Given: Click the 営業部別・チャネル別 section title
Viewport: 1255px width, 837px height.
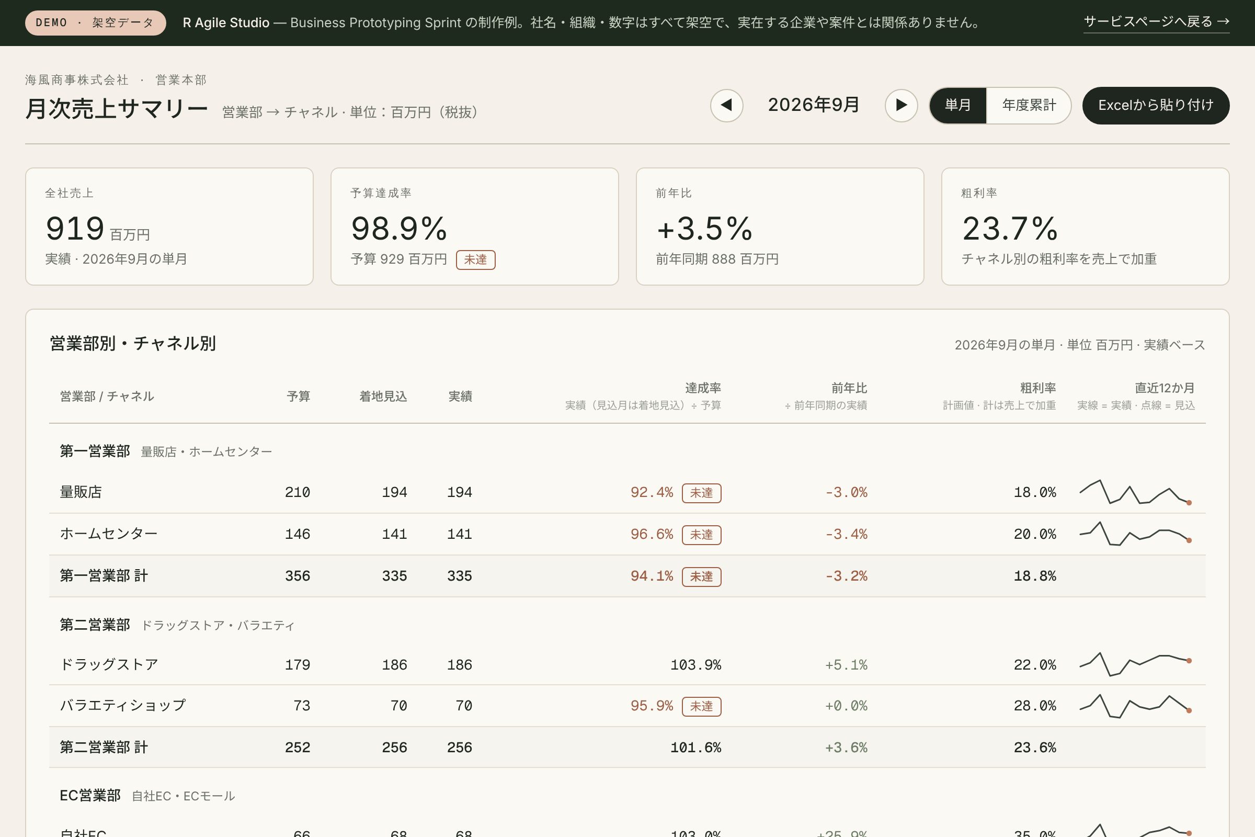Looking at the screenshot, I should point(133,343).
